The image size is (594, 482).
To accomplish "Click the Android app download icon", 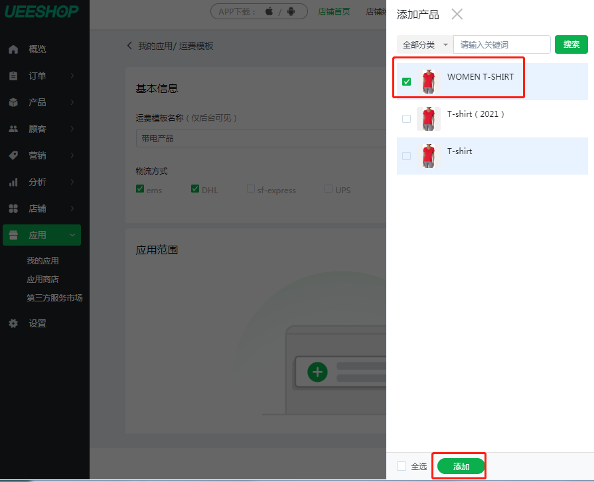I will [291, 11].
